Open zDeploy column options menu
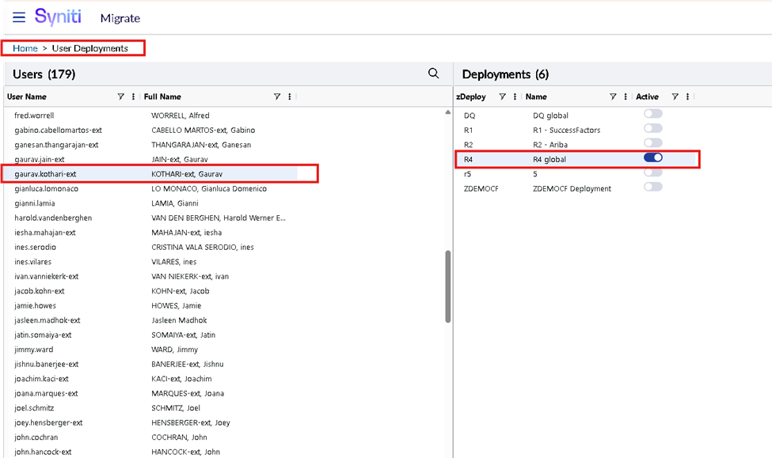This screenshot has height=458, width=772. pos(515,97)
